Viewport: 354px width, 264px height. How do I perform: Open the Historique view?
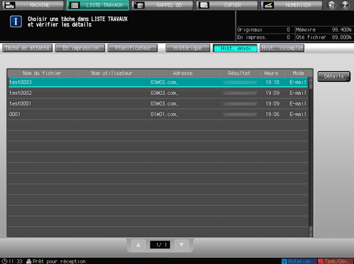[188, 48]
